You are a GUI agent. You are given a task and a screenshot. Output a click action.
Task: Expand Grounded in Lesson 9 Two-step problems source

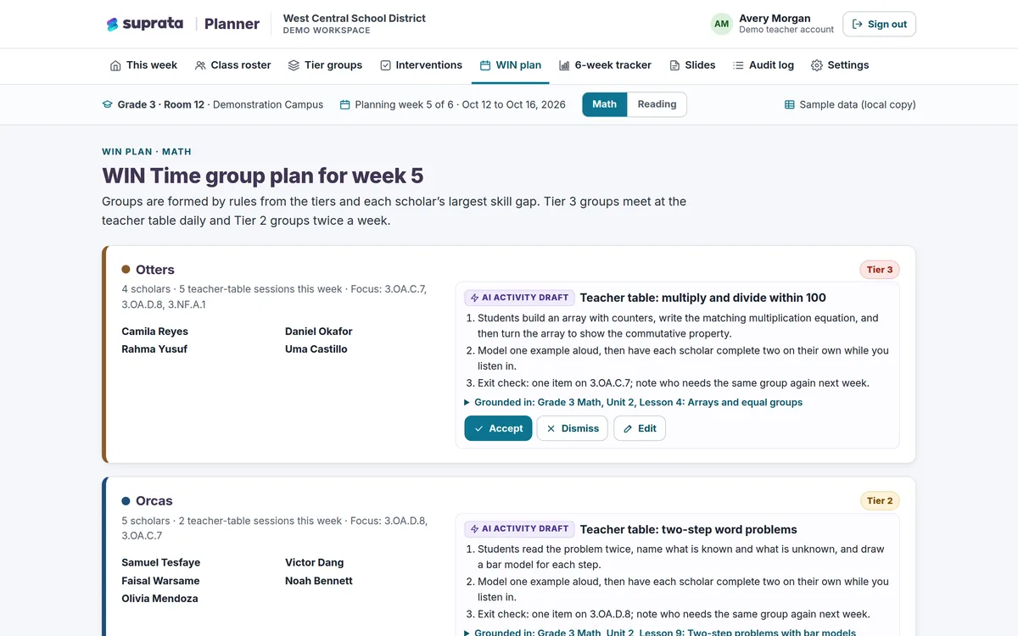(x=660, y=632)
